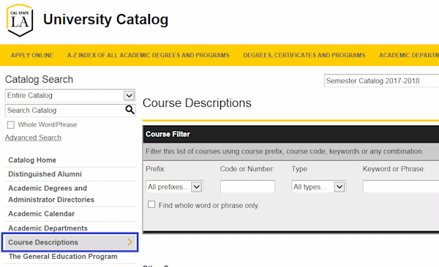Click the Code or Number input field
The width and height of the screenshot is (439, 267).
[x=247, y=187]
